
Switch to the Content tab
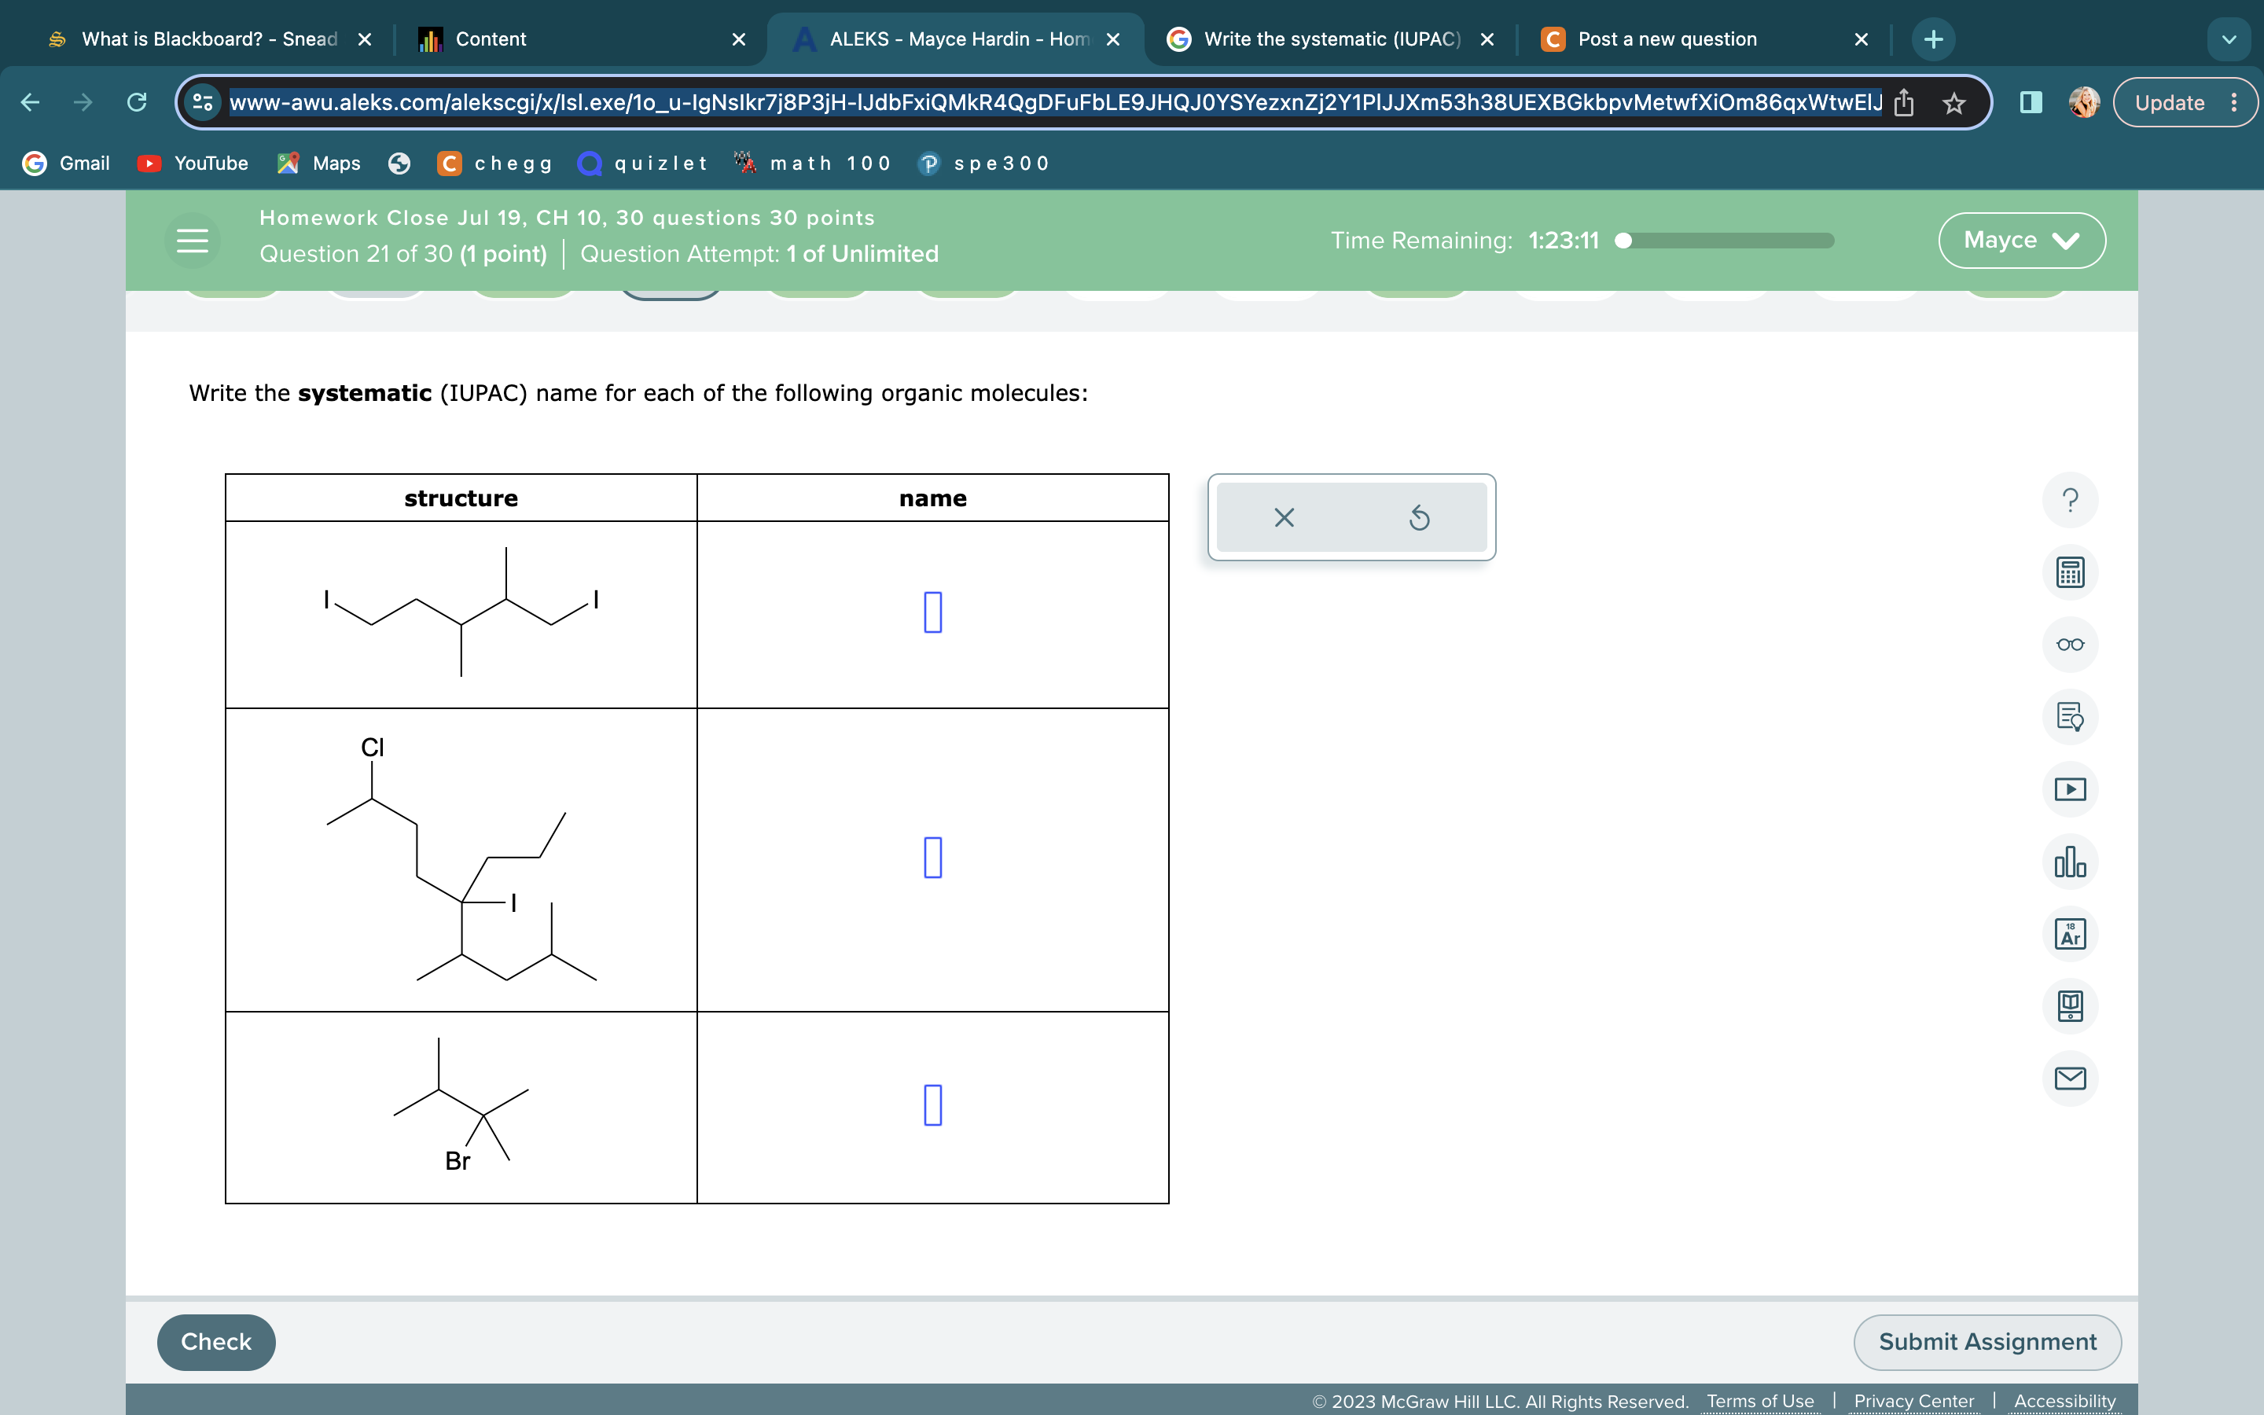pyautogui.click(x=491, y=39)
